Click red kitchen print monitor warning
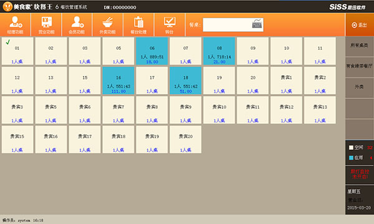Image resolution: width=374 pixels, height=224 pixels. pos(360,174)
